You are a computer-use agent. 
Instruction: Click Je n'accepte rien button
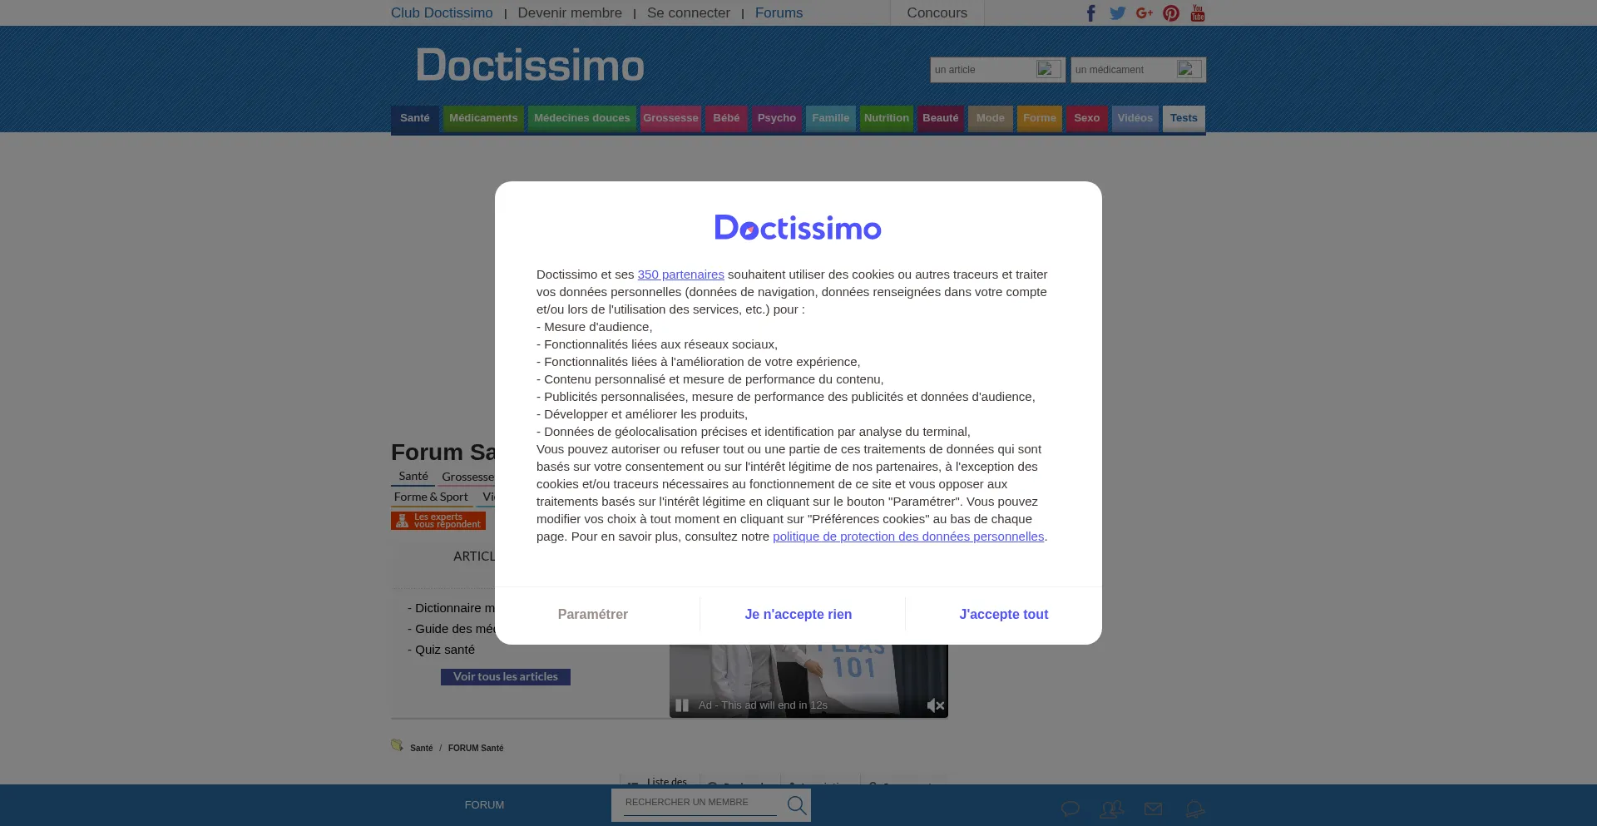pos(798,614)
